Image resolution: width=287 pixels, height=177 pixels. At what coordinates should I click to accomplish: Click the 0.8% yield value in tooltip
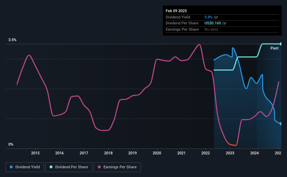(x=208, y=17)
